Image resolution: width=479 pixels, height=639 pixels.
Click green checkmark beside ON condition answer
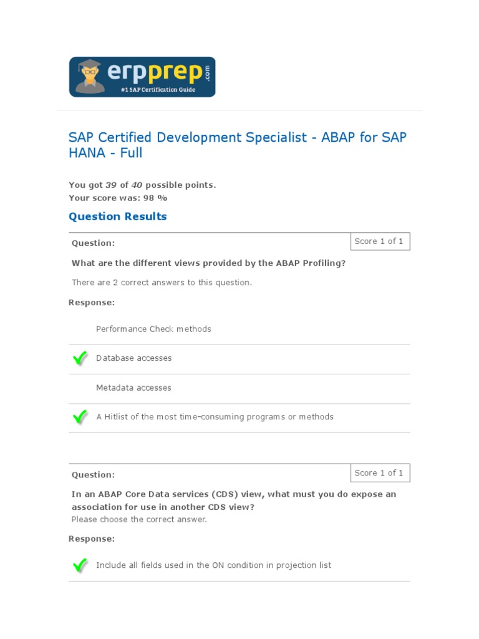(x=80, y=565)
